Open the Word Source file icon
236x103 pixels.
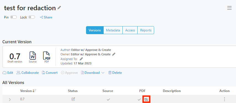coord(33,56)
